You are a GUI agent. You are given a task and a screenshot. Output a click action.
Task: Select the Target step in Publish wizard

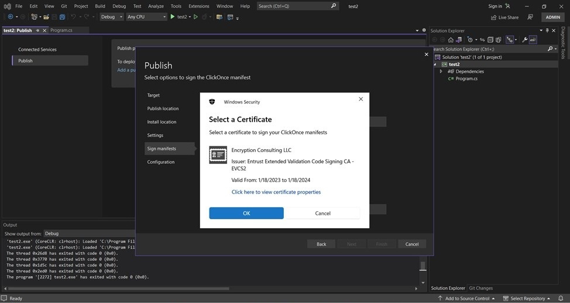pos(153,95)
